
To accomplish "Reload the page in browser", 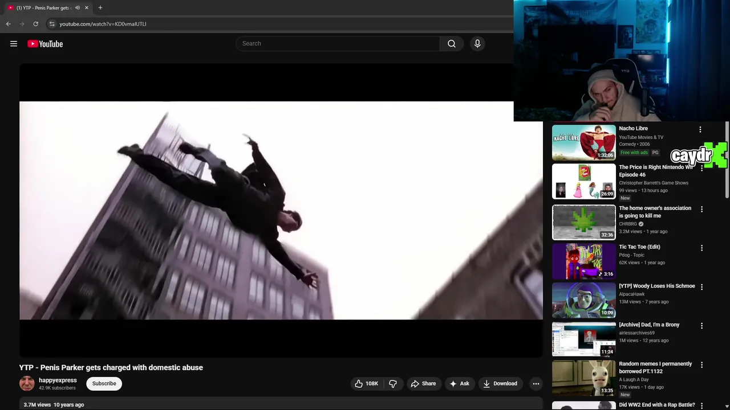I will click(35, 24).
